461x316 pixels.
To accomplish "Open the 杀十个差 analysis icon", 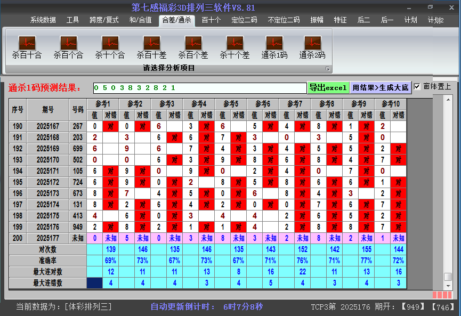I will coord(234,47).
